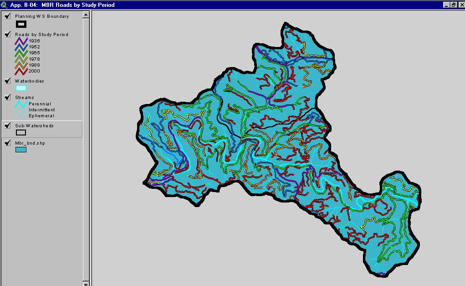Minimize the MBR Roads view window
The height and width of the screenshot is (286, 465).
pyautogui.click(x=446, y=5)
